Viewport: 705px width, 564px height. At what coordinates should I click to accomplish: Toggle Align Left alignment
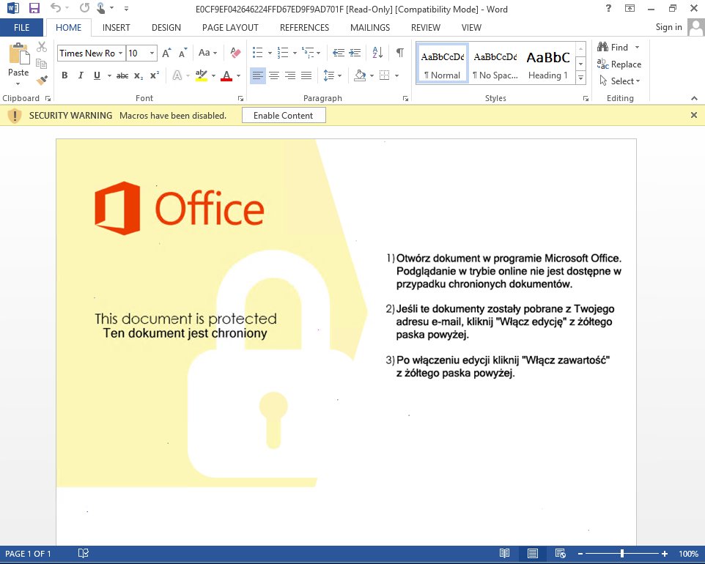point(258,75)
